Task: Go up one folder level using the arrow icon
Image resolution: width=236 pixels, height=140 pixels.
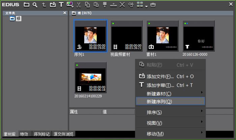Action: pos(43,5)
